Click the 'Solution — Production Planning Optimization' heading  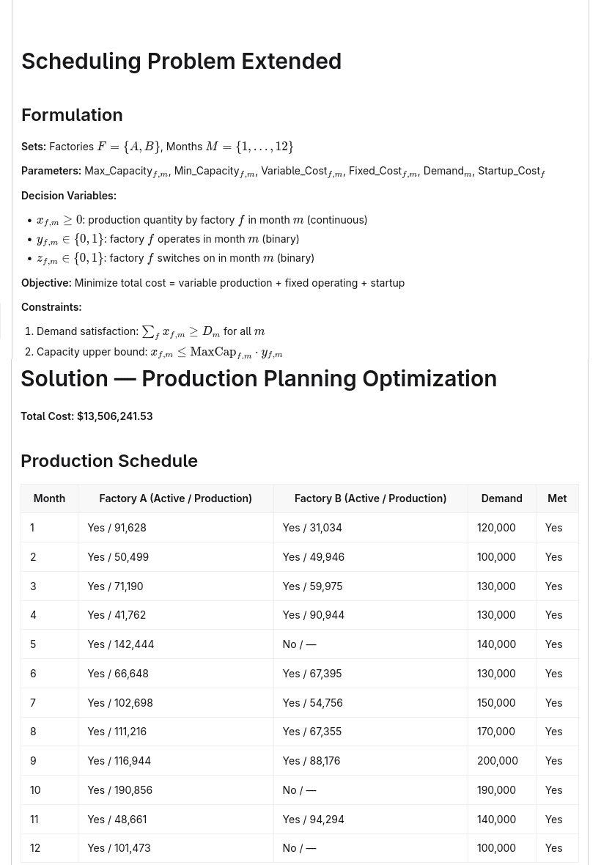[259, 378]
